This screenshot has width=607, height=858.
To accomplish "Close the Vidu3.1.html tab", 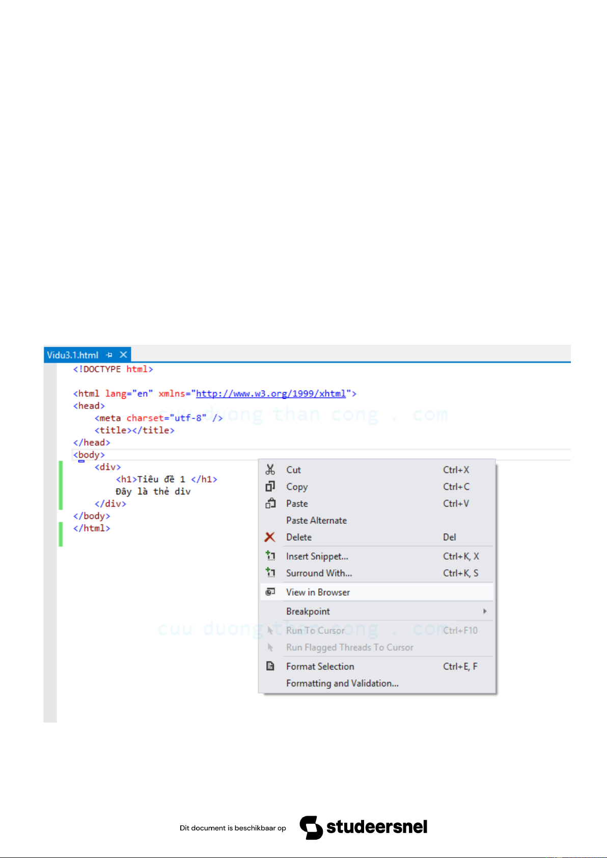I will pos(123,355).
